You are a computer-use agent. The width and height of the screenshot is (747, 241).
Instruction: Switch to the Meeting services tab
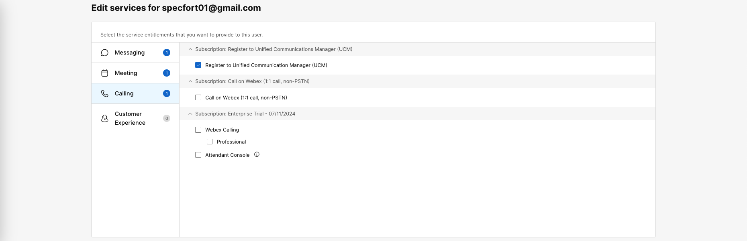tap(126, 73)
